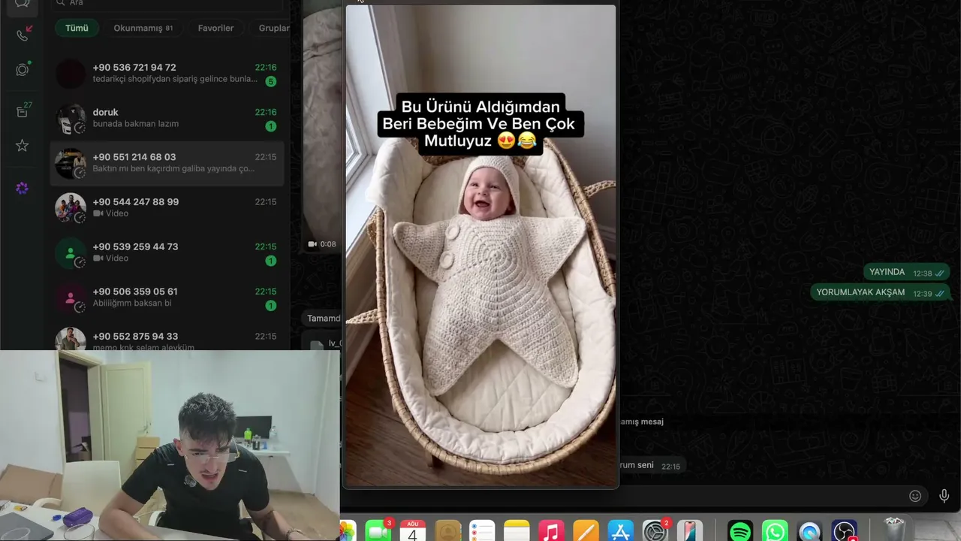Open Calendar in the dock

coord(413,531)
